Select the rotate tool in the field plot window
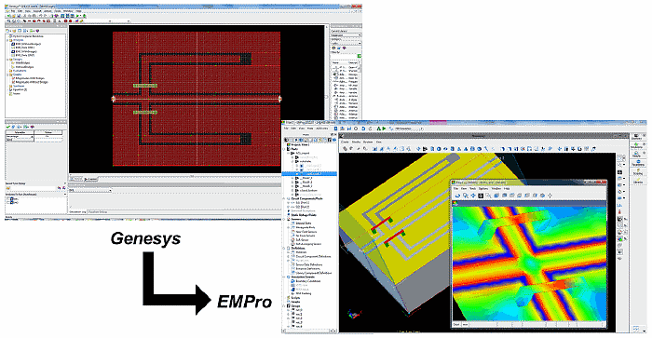652x338 pixels. point(458,196)
